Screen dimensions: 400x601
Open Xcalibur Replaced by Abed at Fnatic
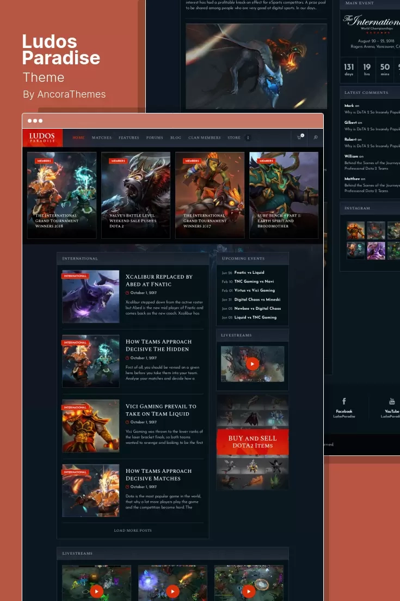159,280
